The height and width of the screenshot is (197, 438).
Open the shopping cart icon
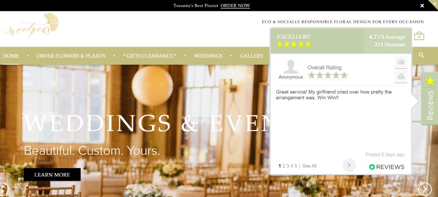(419, 36)
